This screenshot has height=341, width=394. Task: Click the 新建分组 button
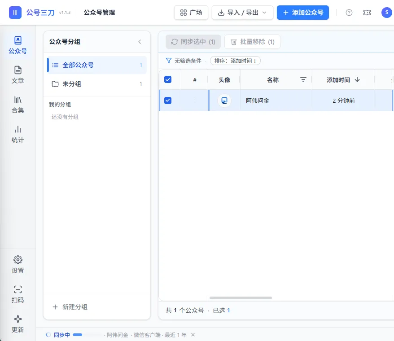70,307
